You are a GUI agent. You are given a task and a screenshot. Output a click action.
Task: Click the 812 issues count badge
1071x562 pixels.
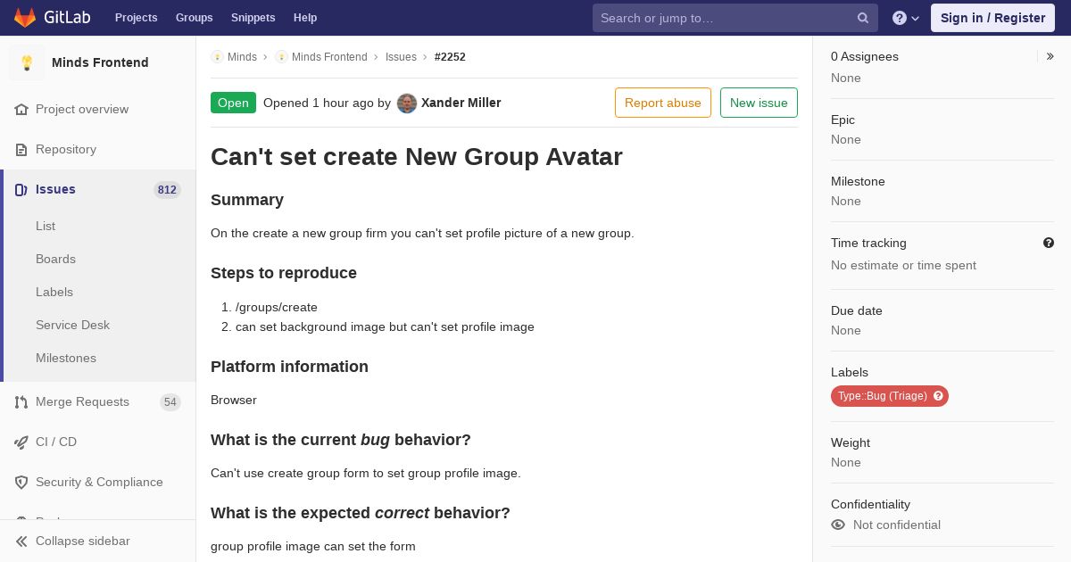(167, 189)
